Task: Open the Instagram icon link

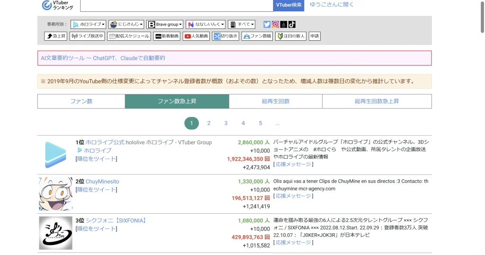Action: coord(275,25)
